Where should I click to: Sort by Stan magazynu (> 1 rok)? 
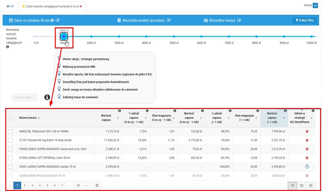[x=256, y=118]
